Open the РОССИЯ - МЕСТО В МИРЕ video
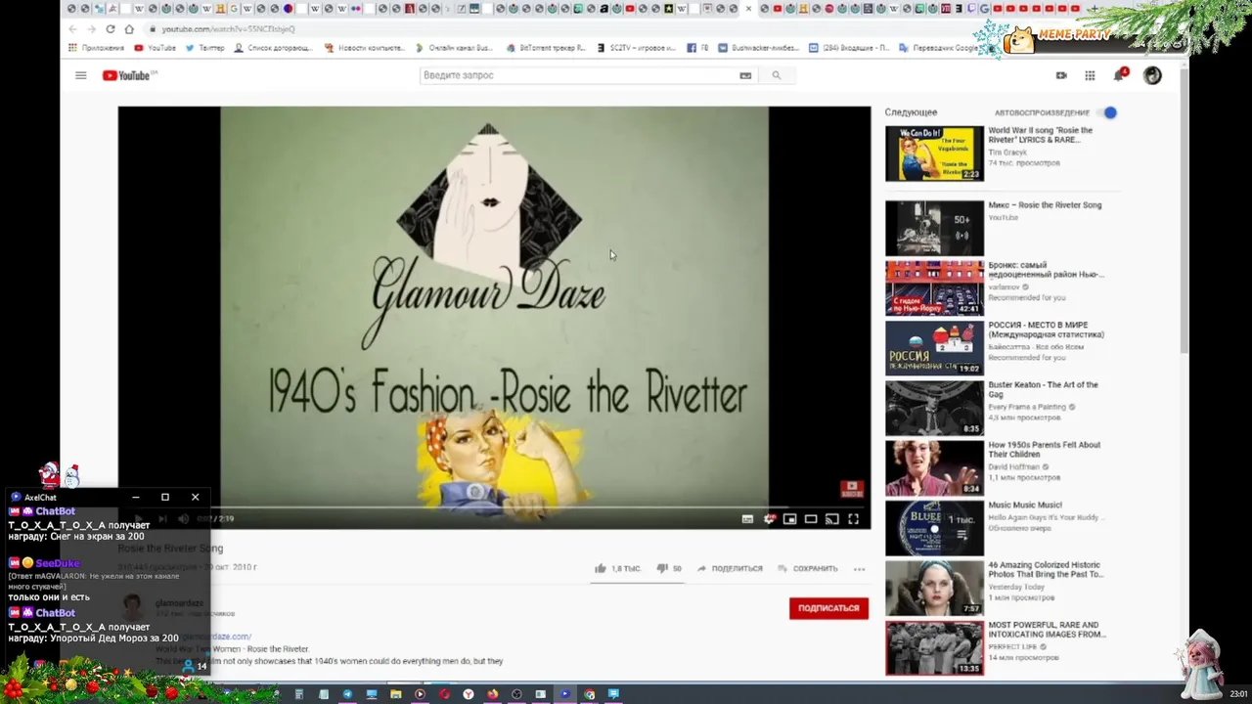Screen dimensions: 1252x704 click(x=1046, y=330)
